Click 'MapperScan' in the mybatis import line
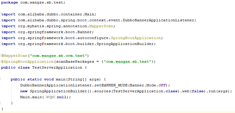The height and width of the screenshot is (113, 235). 101,26
